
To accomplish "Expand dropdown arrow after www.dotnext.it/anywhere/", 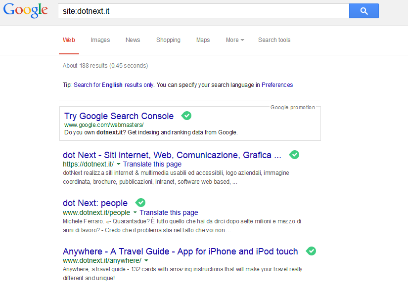I will (146, 260).
